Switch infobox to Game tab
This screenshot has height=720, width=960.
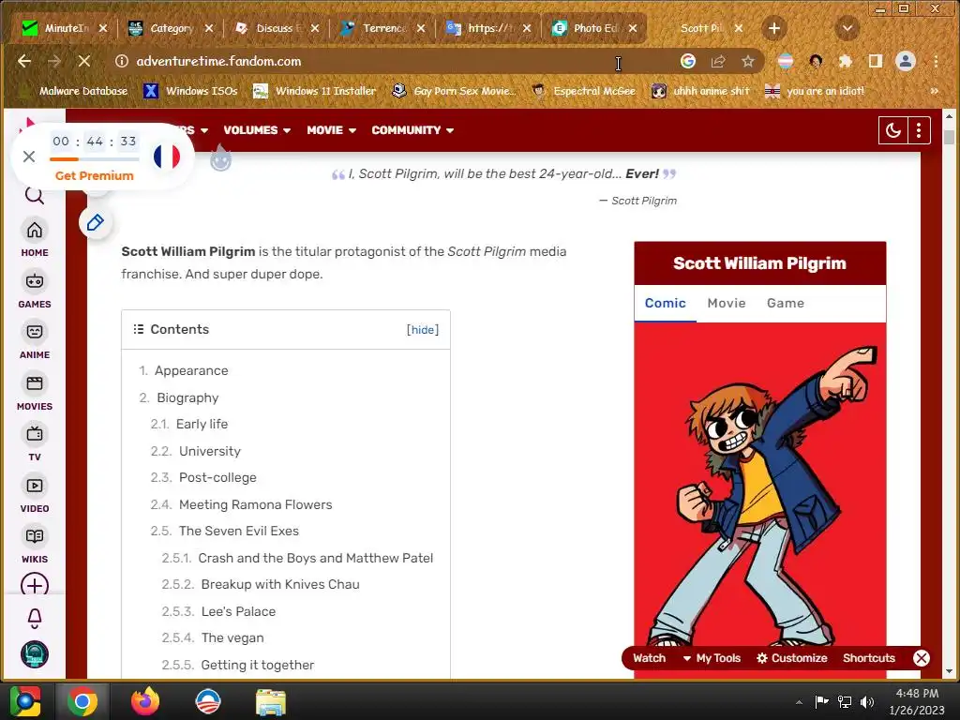(786, 303)
